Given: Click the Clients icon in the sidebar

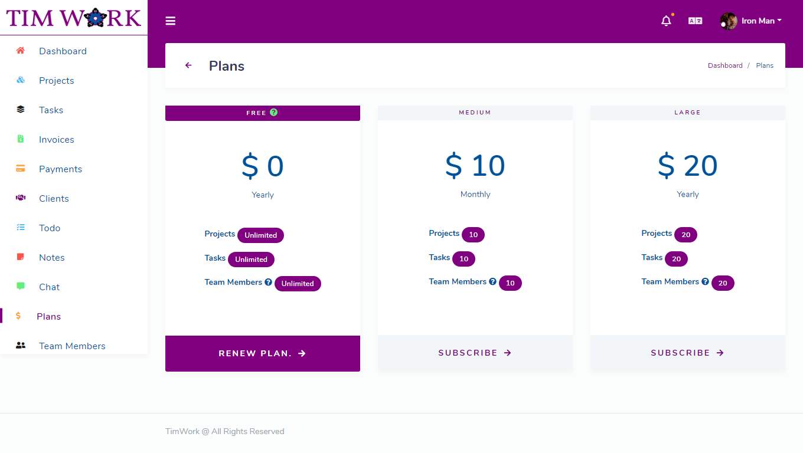Looking at the screenshot, I should click(x=19, y=198).
